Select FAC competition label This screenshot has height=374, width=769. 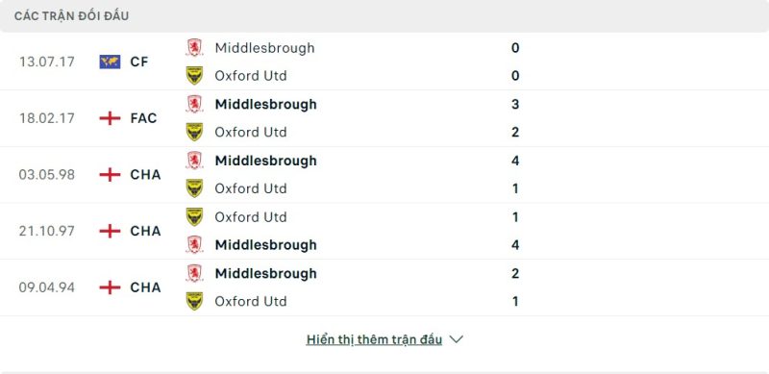pos(143,118)
